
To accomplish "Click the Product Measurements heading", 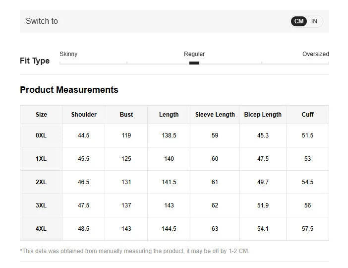I will (x=69, y=90).
